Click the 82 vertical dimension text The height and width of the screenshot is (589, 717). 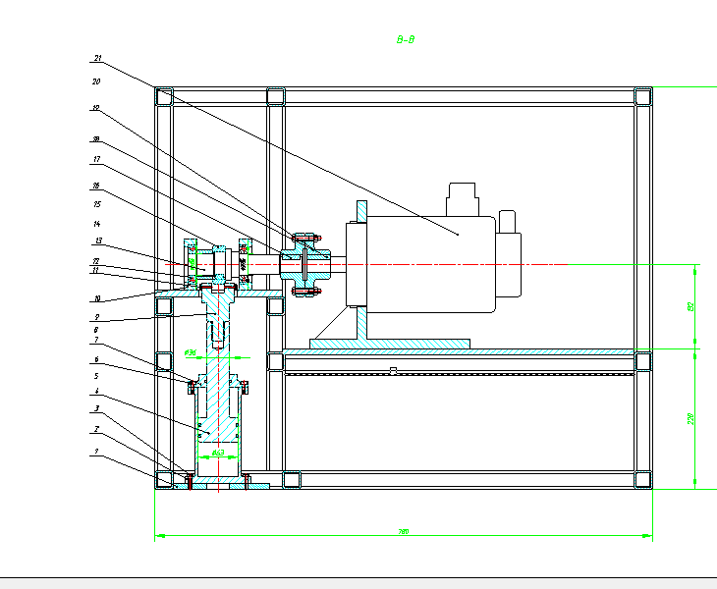[x=690, y=306]
